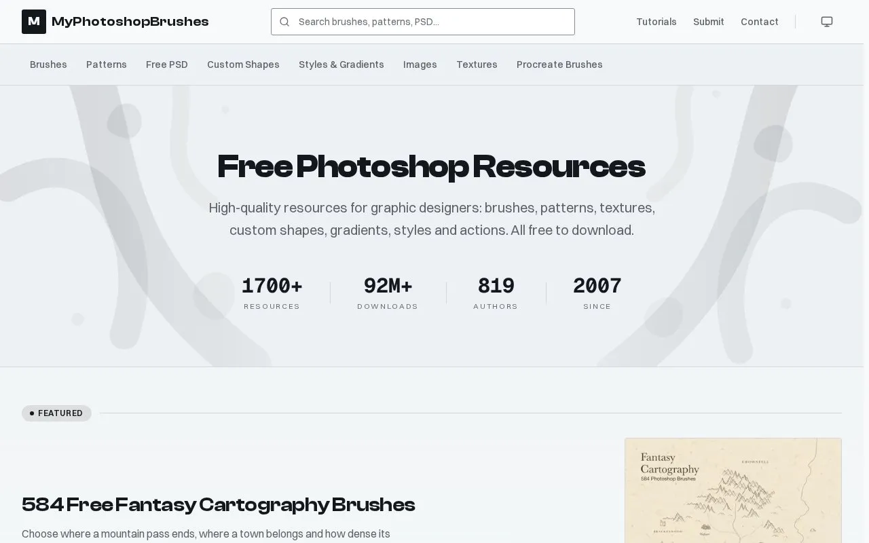View Procreate Brushes category
This screenshot has width=869, height=543.
tap(559, 64)
